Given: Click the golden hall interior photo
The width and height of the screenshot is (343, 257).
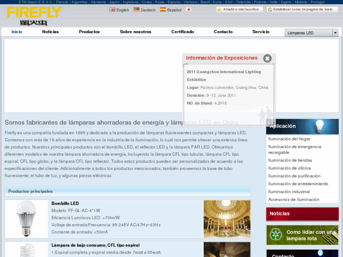Looking at the screenshot, I should pyautogui.click(x=227, y=219).
